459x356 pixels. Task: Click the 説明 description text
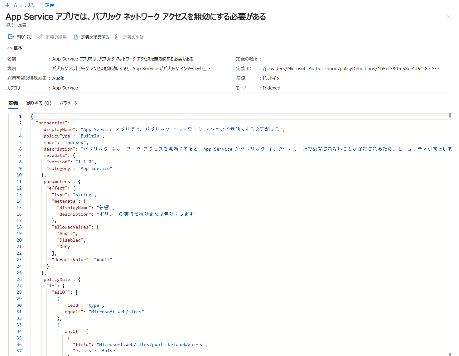coord(132,69)
